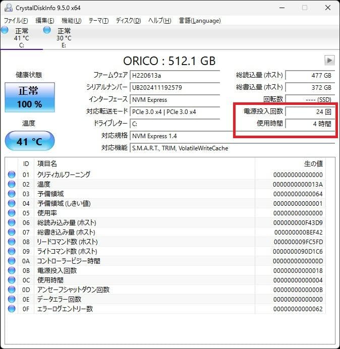Click raw value 000000000F43D9
This screenshot has width=340, height=349.
coord(298,222)
